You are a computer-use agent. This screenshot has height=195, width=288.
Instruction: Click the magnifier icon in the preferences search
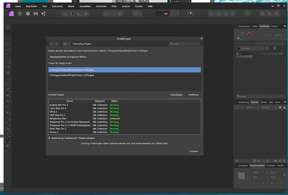coord(171,44)
